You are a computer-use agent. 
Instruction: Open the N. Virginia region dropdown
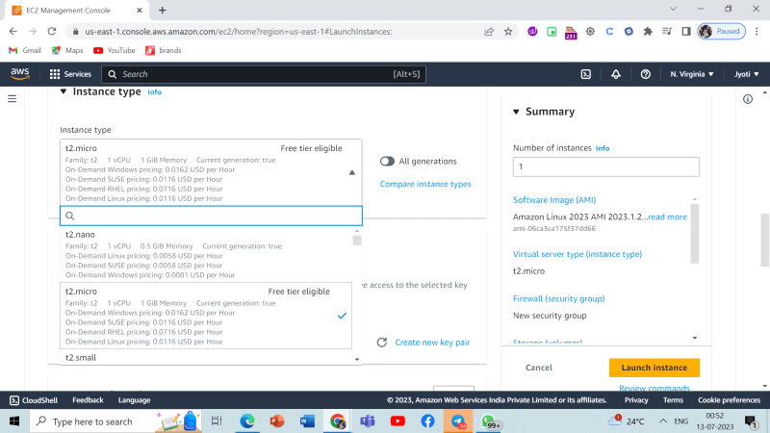click(x=692, y=74)
